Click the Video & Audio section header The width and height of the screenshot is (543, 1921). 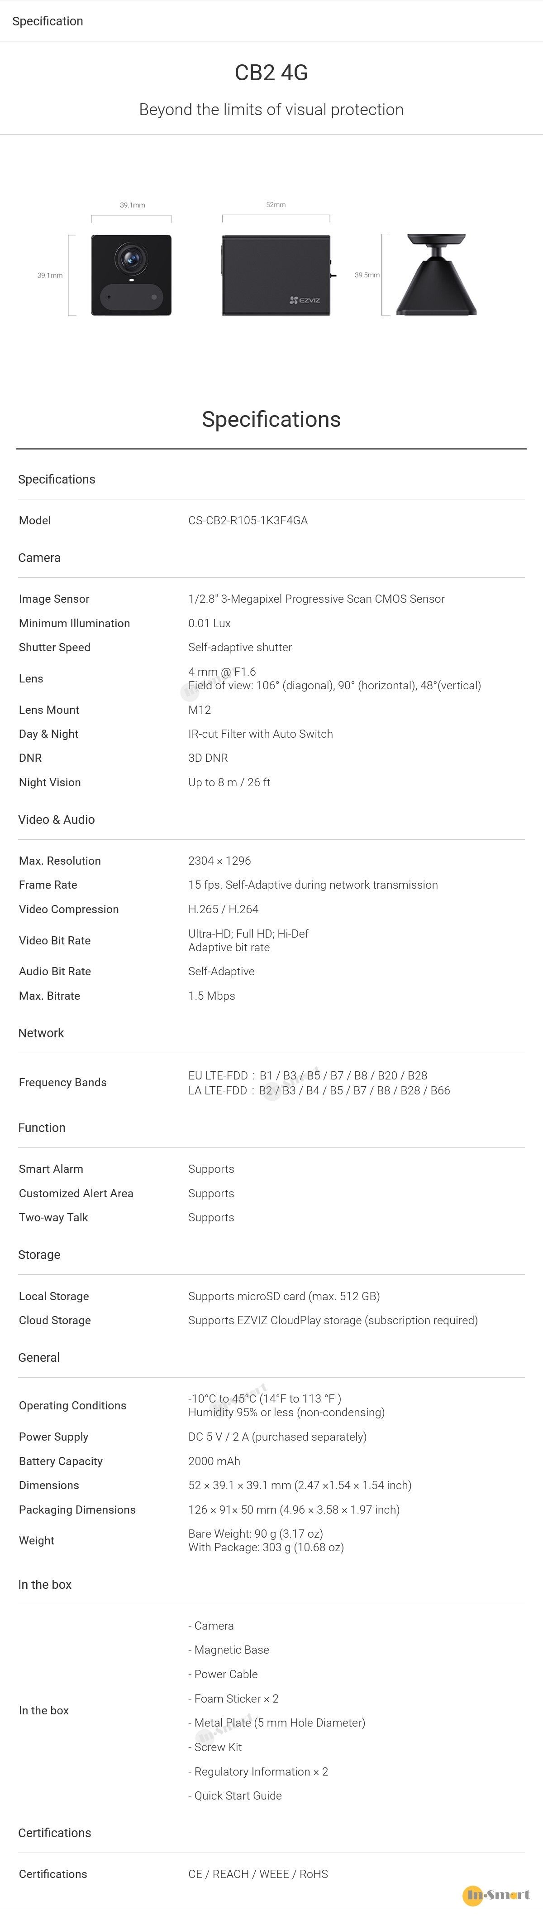point(57,819)
